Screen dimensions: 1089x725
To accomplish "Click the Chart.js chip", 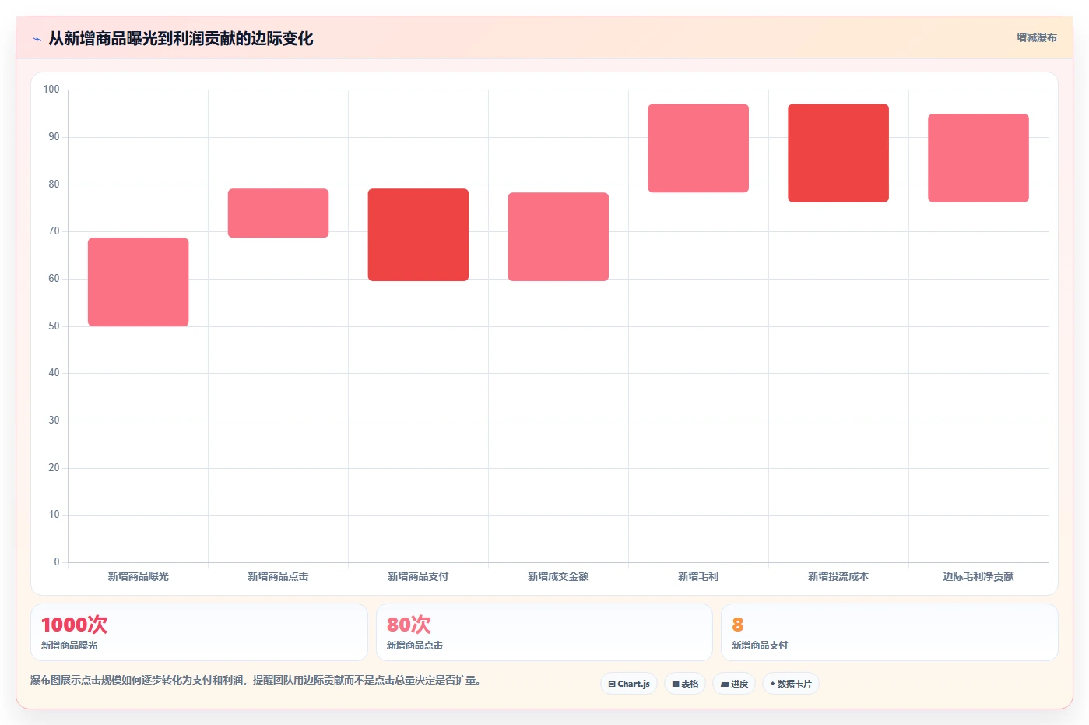I will [x=629, y=684].
